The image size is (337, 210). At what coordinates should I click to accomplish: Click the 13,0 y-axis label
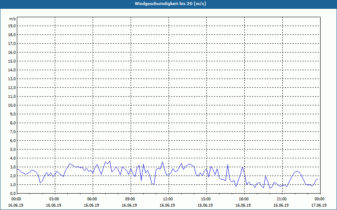click(13, 79)
